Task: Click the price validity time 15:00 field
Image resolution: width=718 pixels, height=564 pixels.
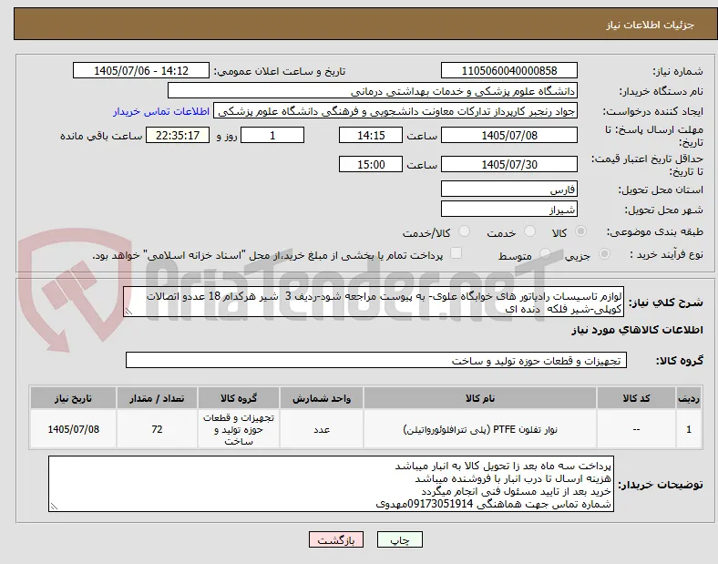Action: pyautogui.click(x=371, y=164)
